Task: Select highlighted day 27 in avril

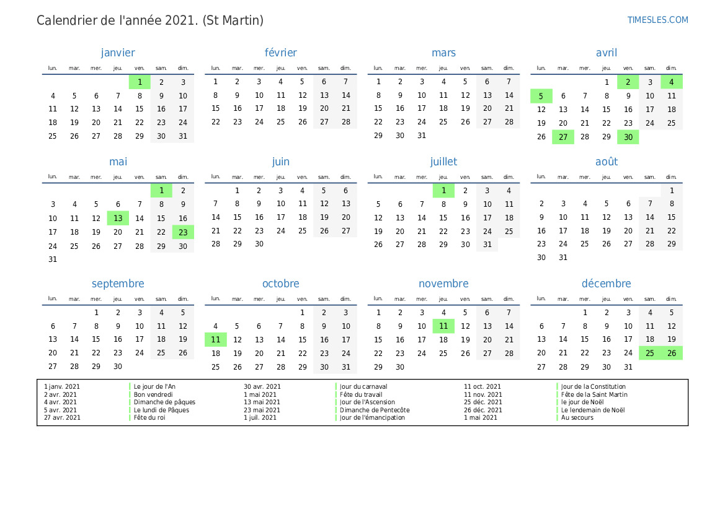Action: pos(563,137)
